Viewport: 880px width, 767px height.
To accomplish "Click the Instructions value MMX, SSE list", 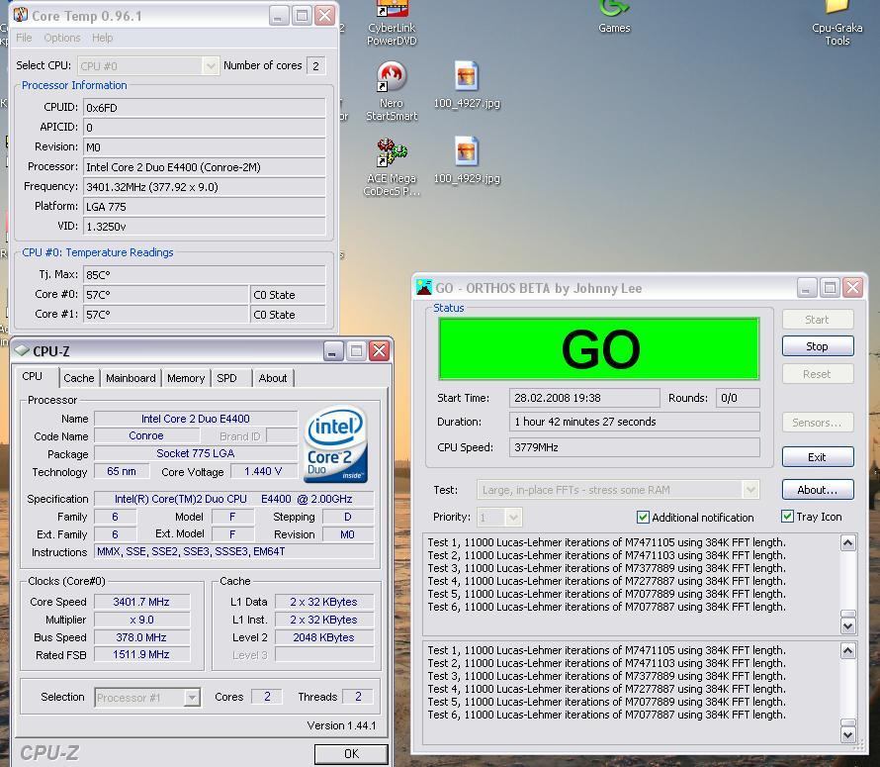I will pyautogui.click(x=234, y=552).
